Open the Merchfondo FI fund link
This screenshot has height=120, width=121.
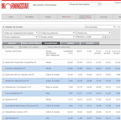(x=12, y=118)
